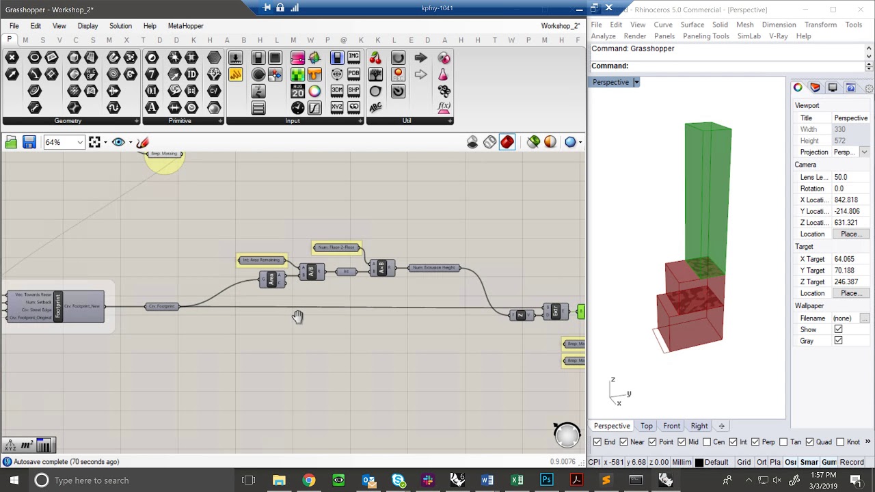This screenshot has height=492, width=875.
Task: Choose the Calendar 'AUG 20' input icon
Action: (297, 91)
